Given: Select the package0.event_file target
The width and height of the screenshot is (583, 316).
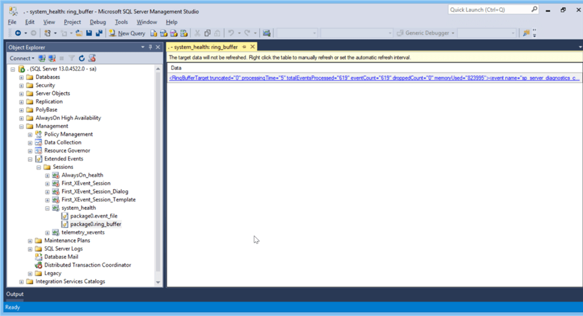Looking at the screenshot, I should coord(94,216).
